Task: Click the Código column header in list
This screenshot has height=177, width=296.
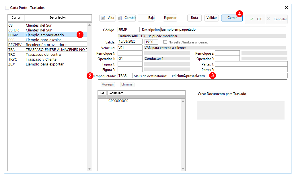Action: (16, 18)
